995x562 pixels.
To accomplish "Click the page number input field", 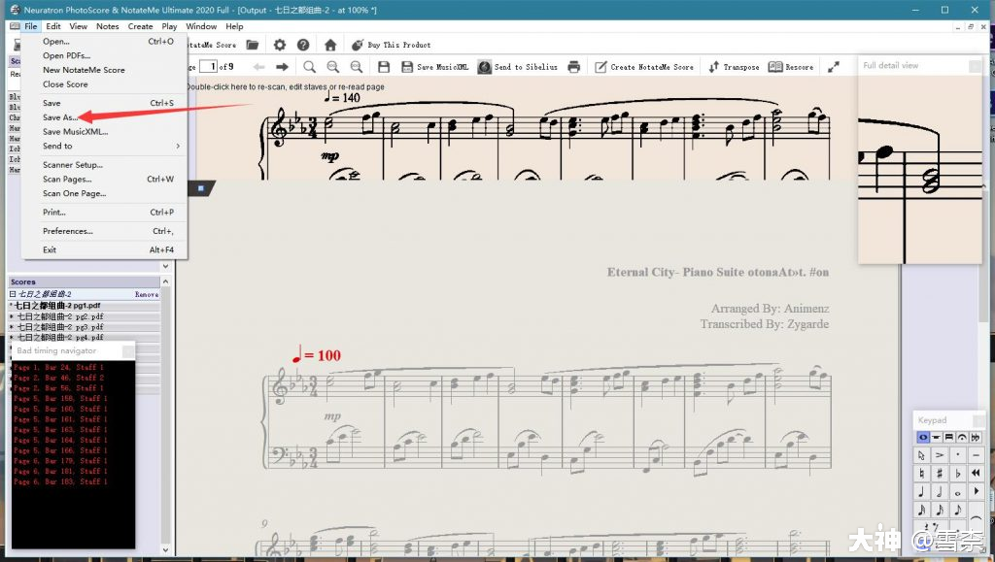I will (x=207, y=67).
